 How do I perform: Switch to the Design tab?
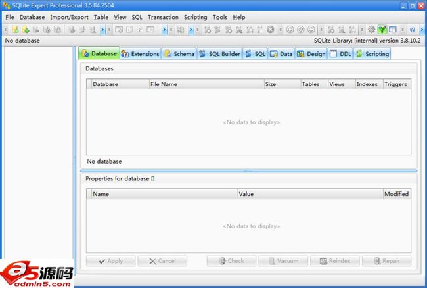311,54
